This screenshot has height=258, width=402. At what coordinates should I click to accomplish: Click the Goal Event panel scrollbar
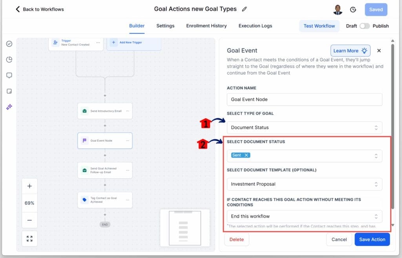point(392,126)
